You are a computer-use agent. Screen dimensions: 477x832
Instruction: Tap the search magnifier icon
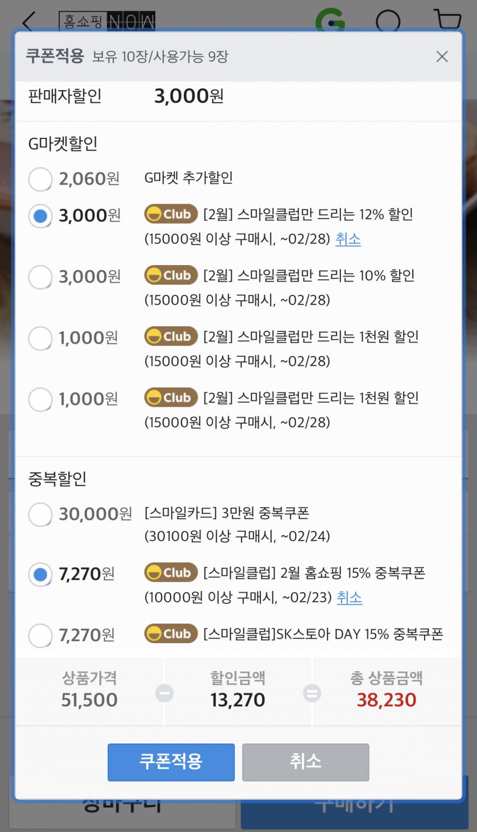[389, 20]
